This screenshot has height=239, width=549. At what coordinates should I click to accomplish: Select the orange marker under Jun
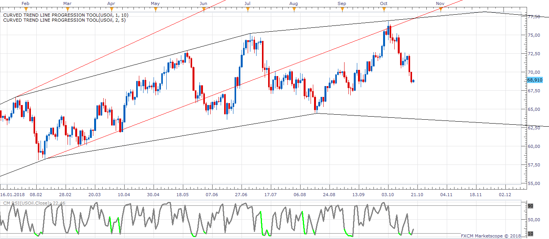[x=203, y=10]
